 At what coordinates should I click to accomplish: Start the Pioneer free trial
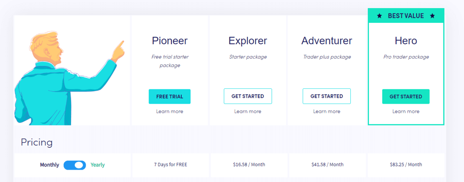click(169, 96)
